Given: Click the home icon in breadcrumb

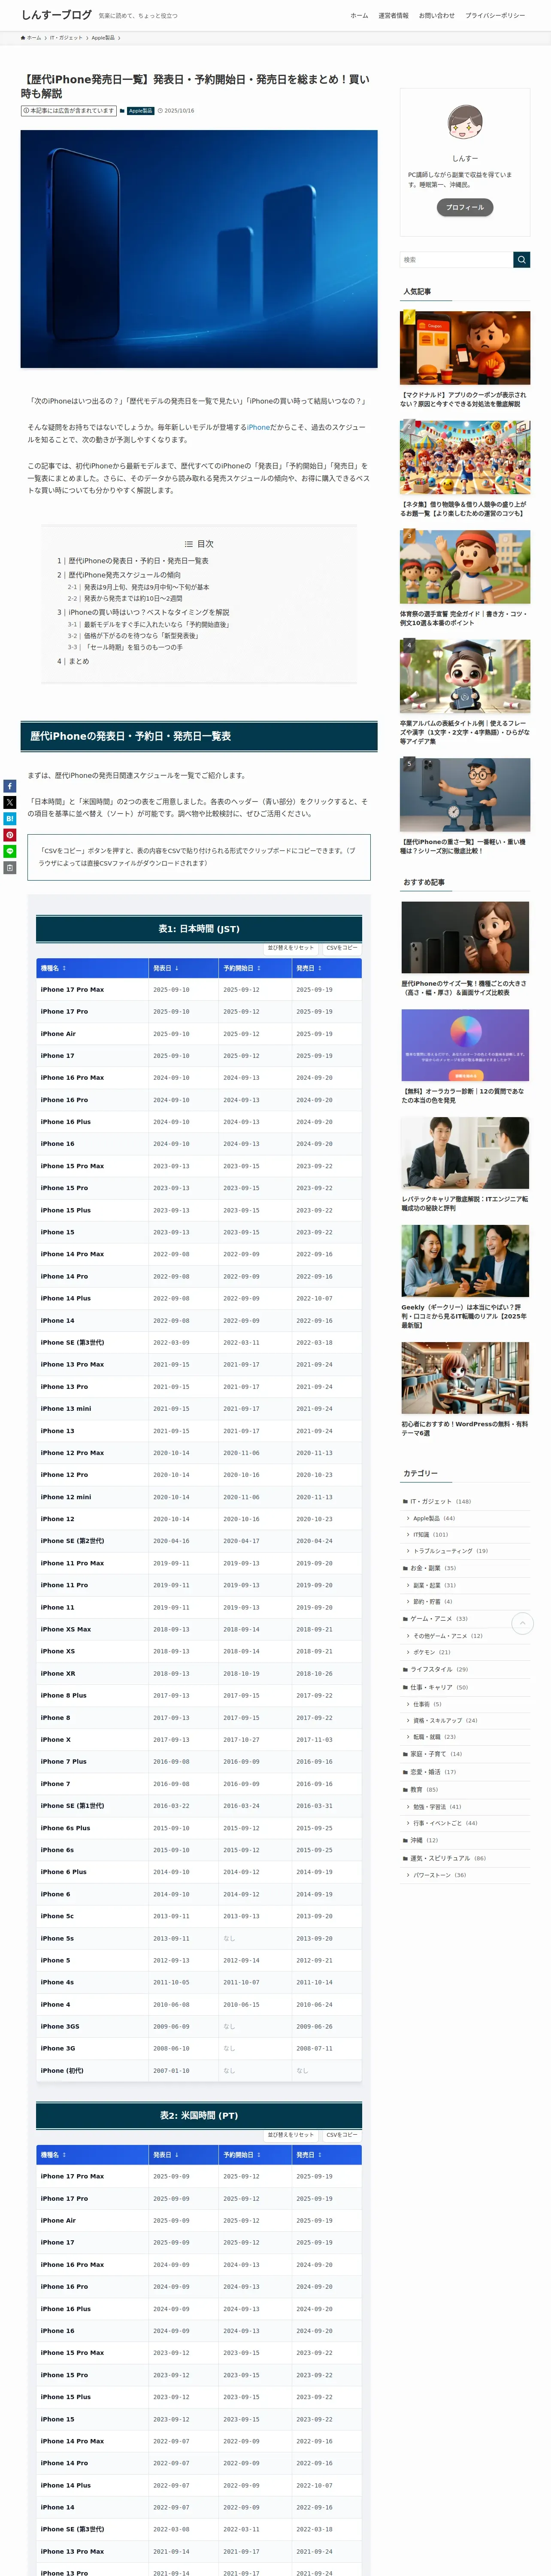Looking at the screenshot, I should click(x=23, y=38).
